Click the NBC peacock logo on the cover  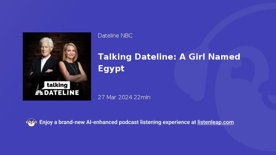(x=39, y=93)
